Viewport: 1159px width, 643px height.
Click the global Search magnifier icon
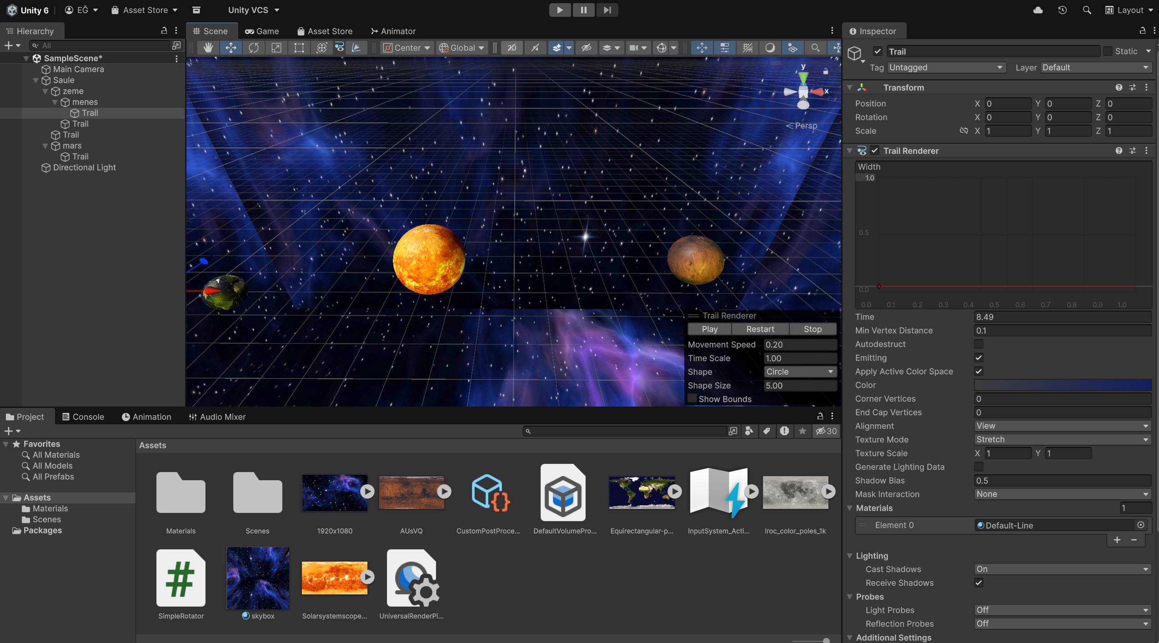(1087, 10)
